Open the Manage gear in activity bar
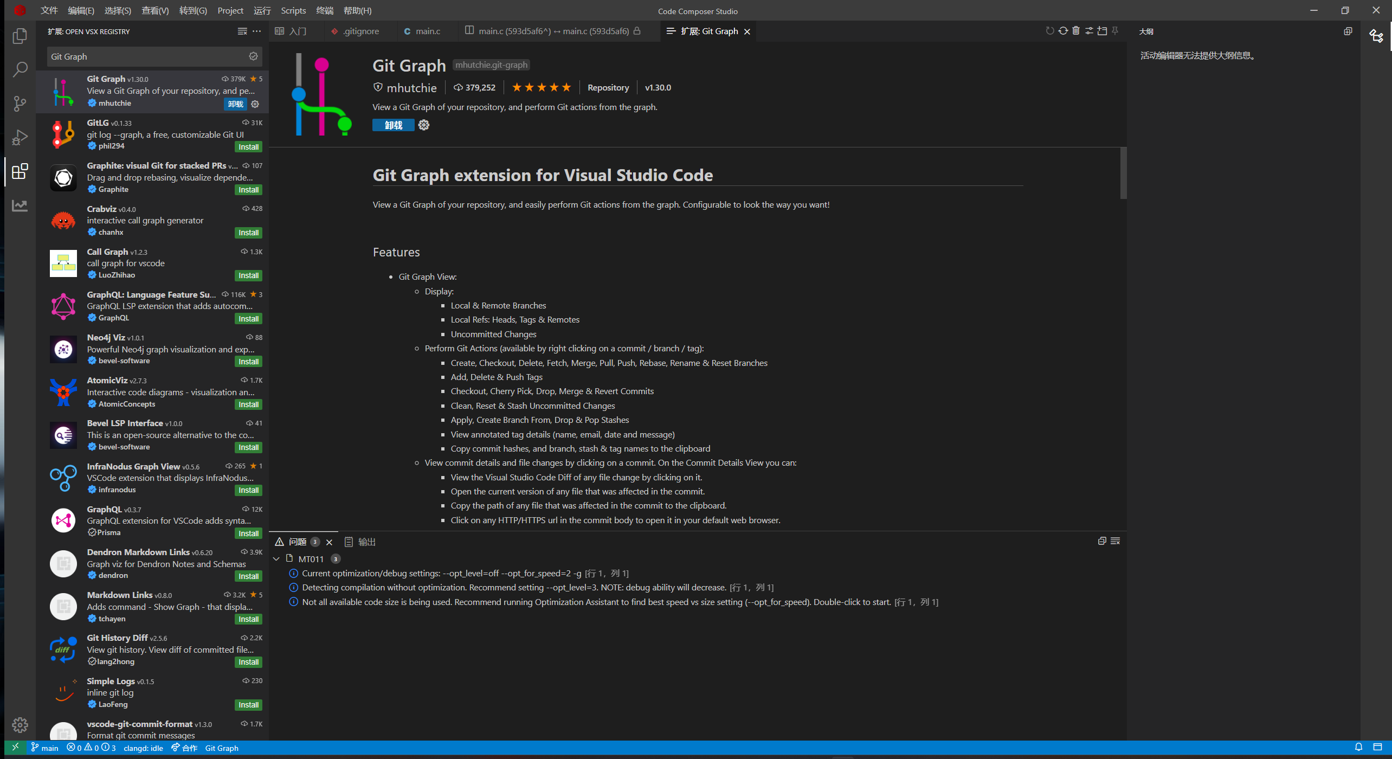This screenshot has width=1392, height=759. (x=20, y=725)
